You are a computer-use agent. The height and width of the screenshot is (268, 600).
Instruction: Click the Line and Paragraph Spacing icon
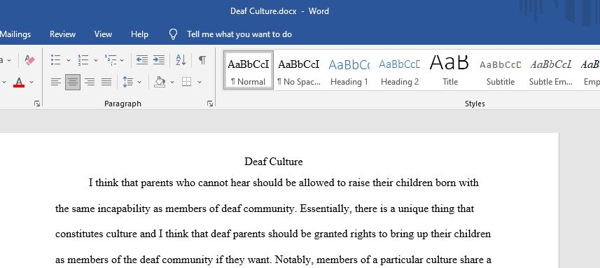127,82
